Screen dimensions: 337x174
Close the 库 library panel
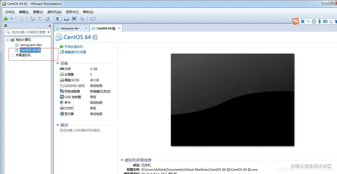click(x=50, y=26)
